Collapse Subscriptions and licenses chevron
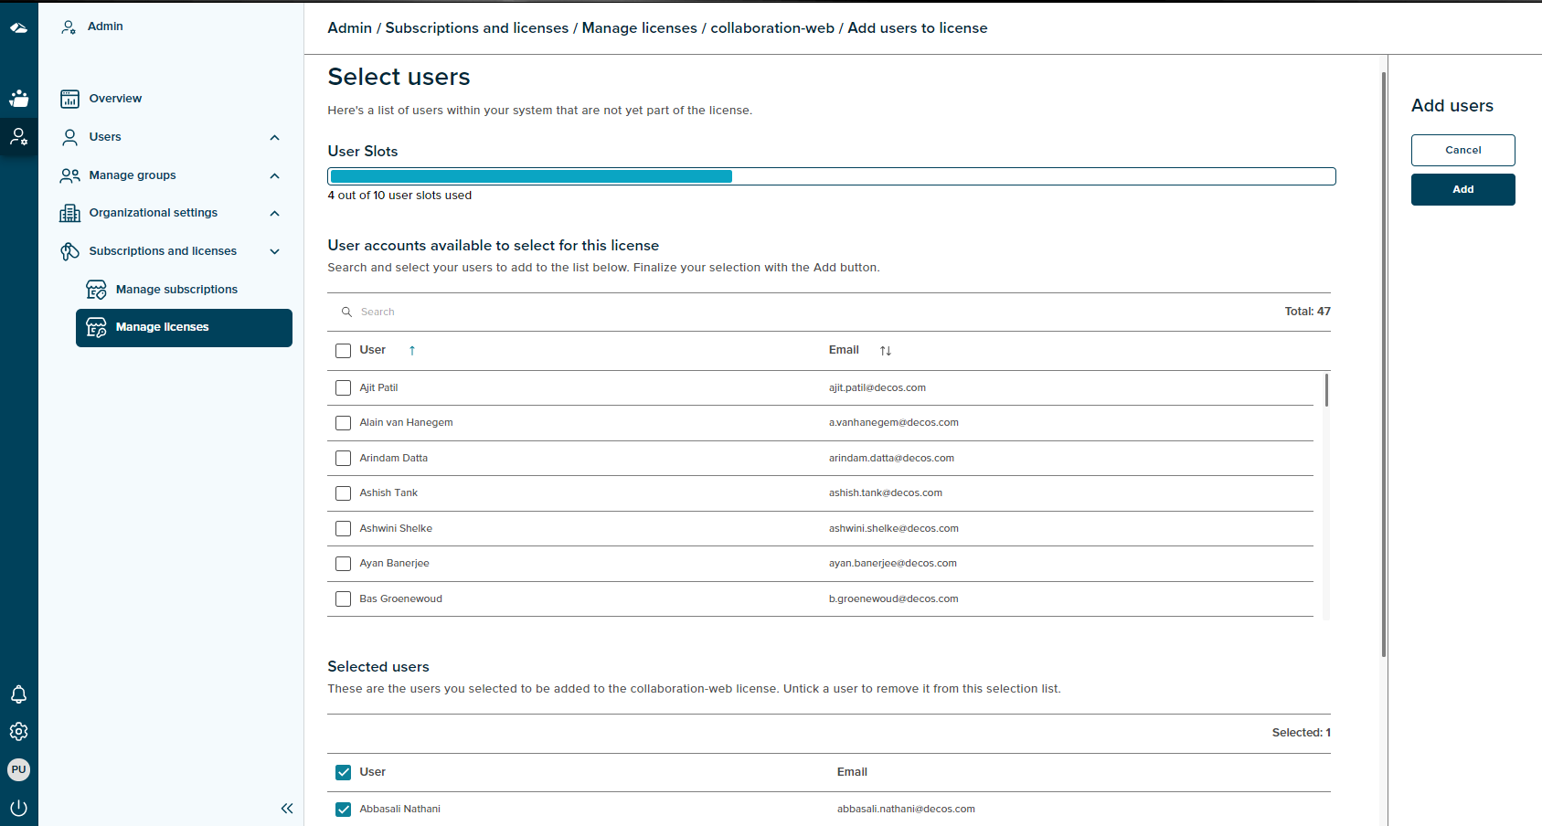Screen dimensions: 1542x826 coord(274,251)
